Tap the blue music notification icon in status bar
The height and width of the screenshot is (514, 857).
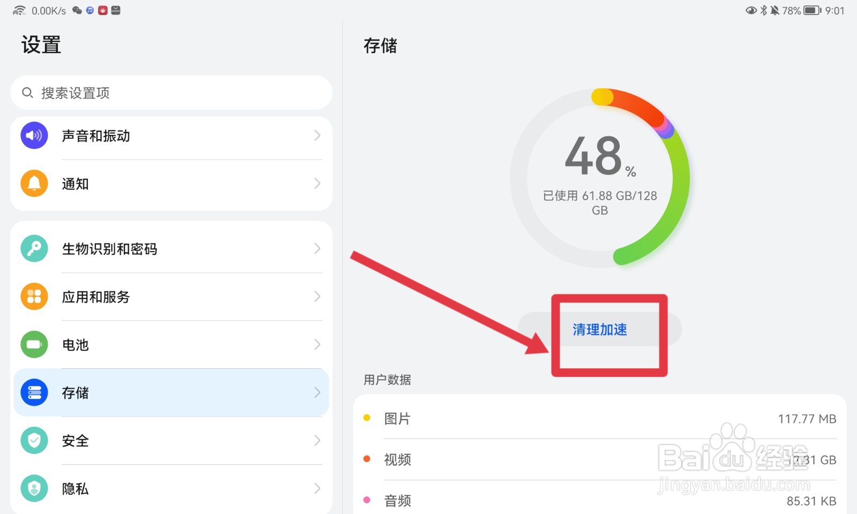(x=90, y=10)
